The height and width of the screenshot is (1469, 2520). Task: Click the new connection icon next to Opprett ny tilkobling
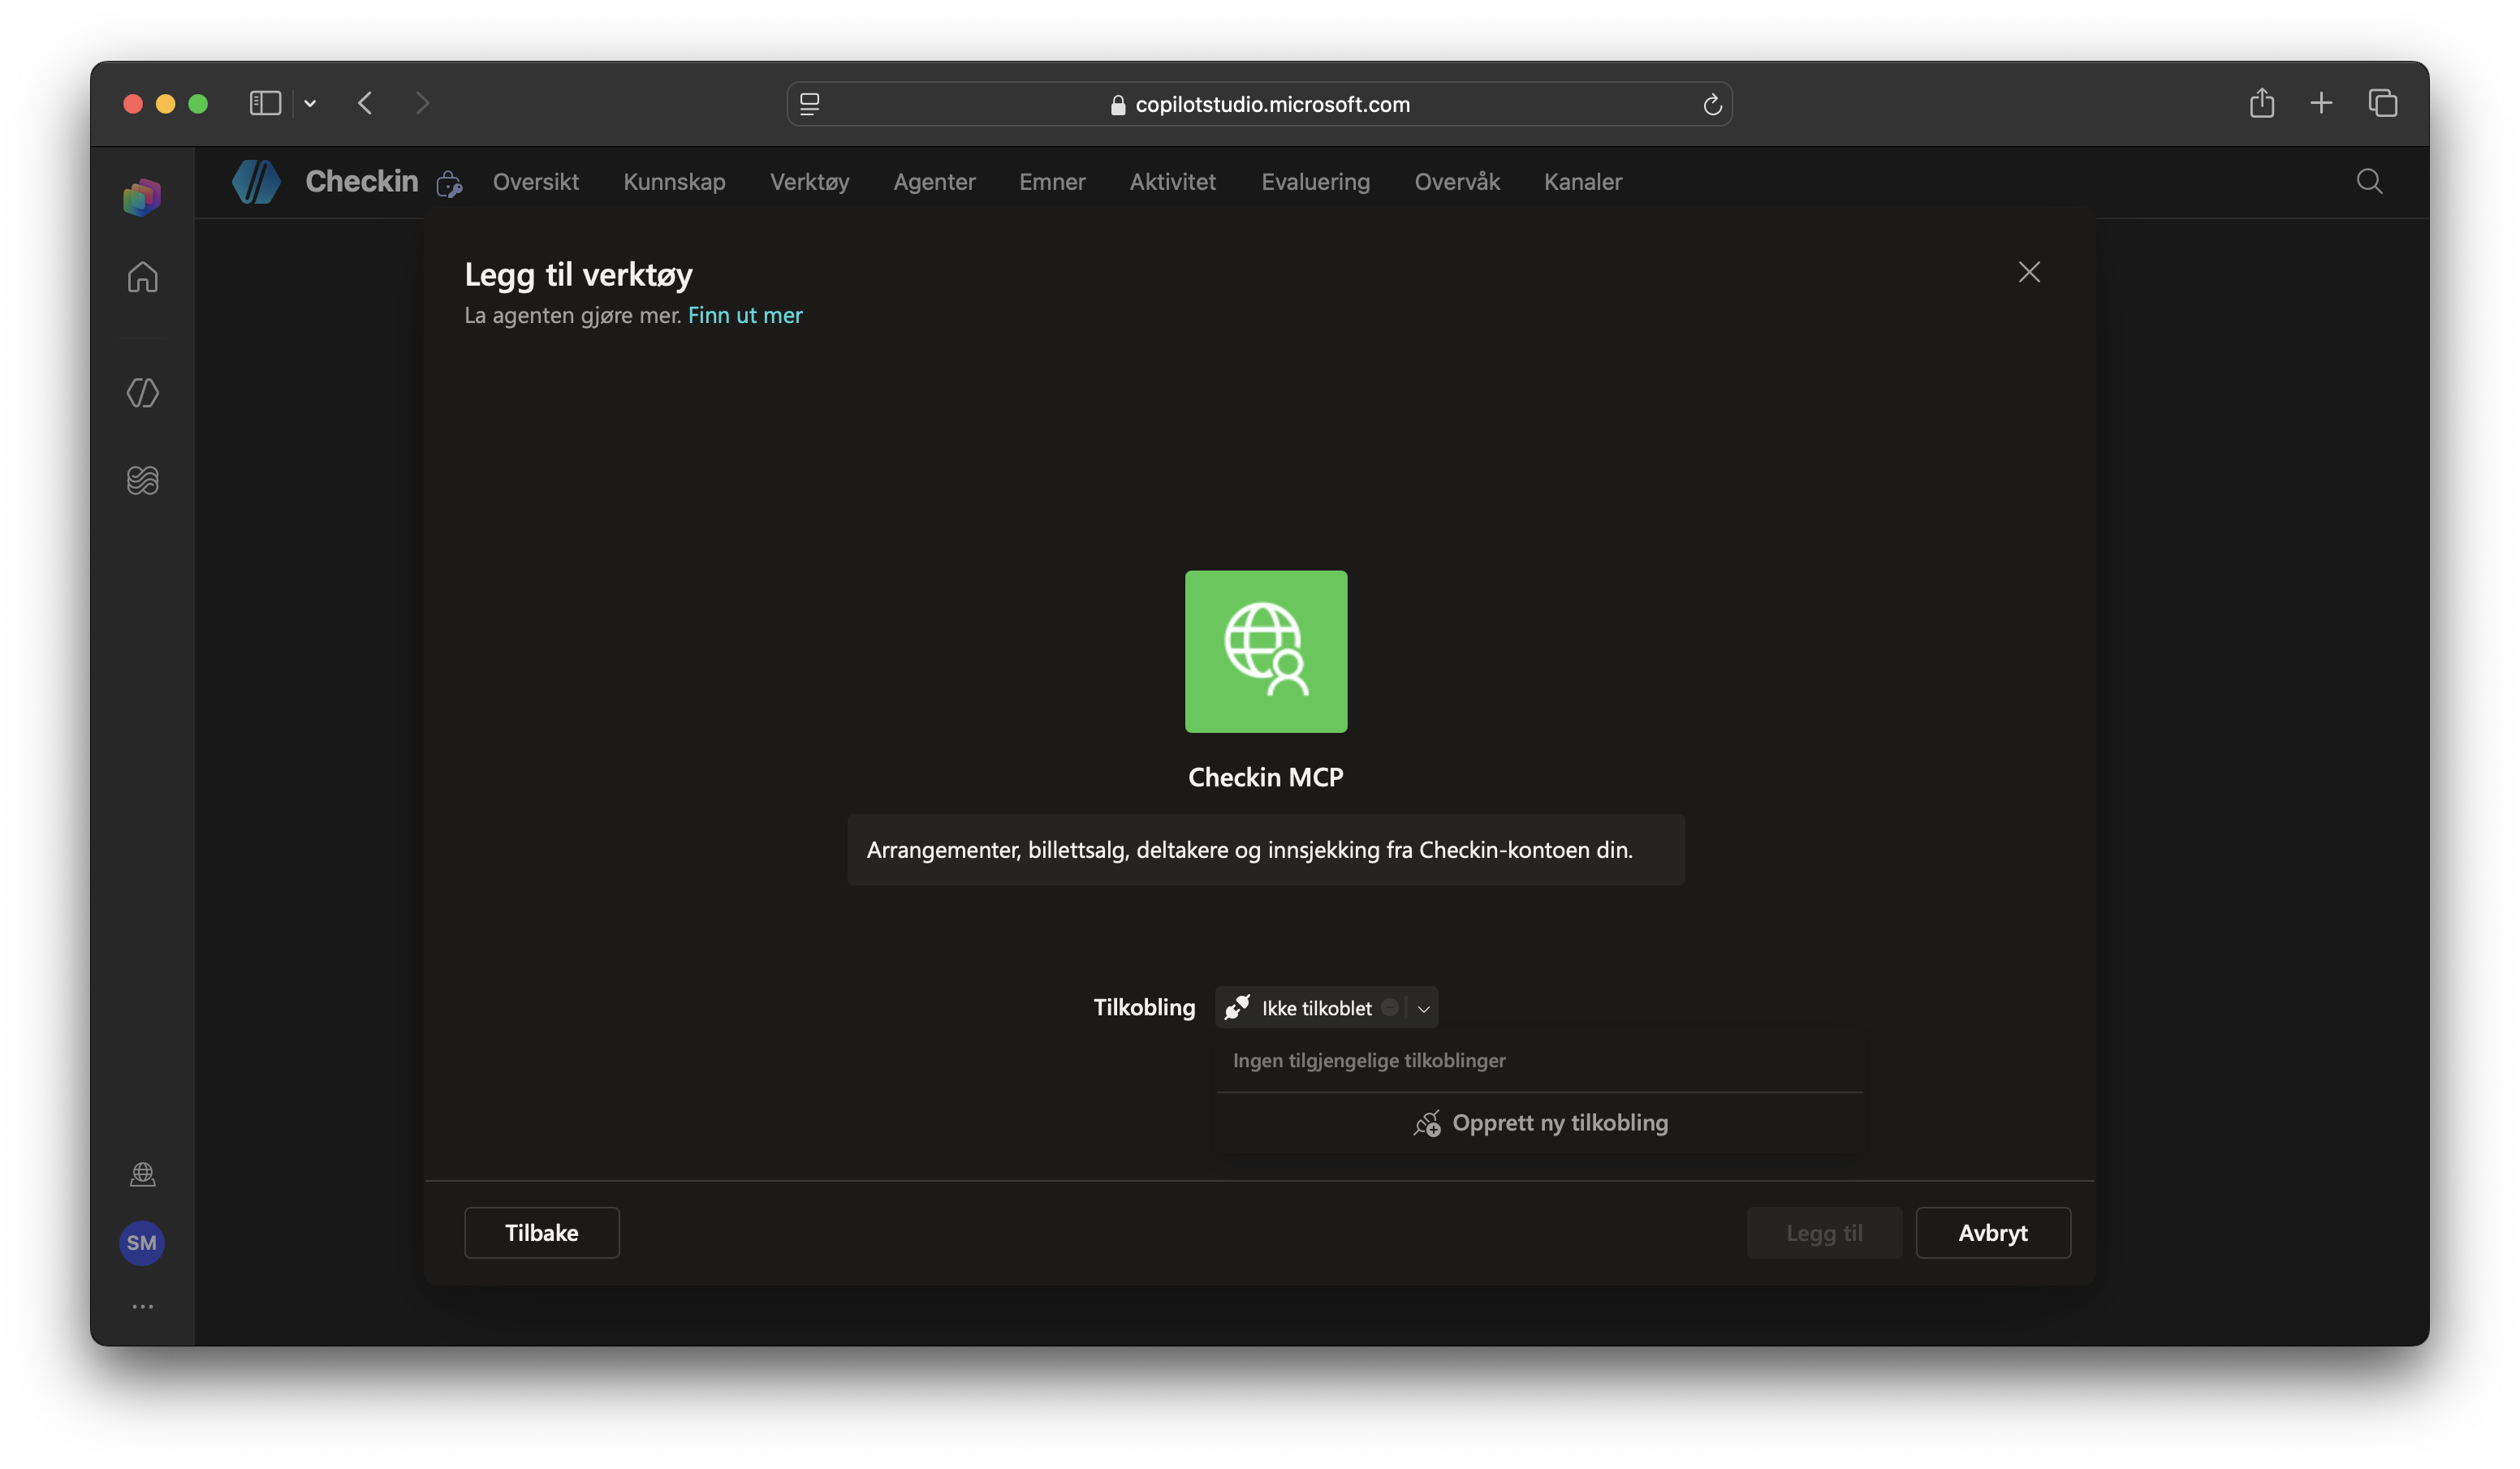click(1427, 1124)
